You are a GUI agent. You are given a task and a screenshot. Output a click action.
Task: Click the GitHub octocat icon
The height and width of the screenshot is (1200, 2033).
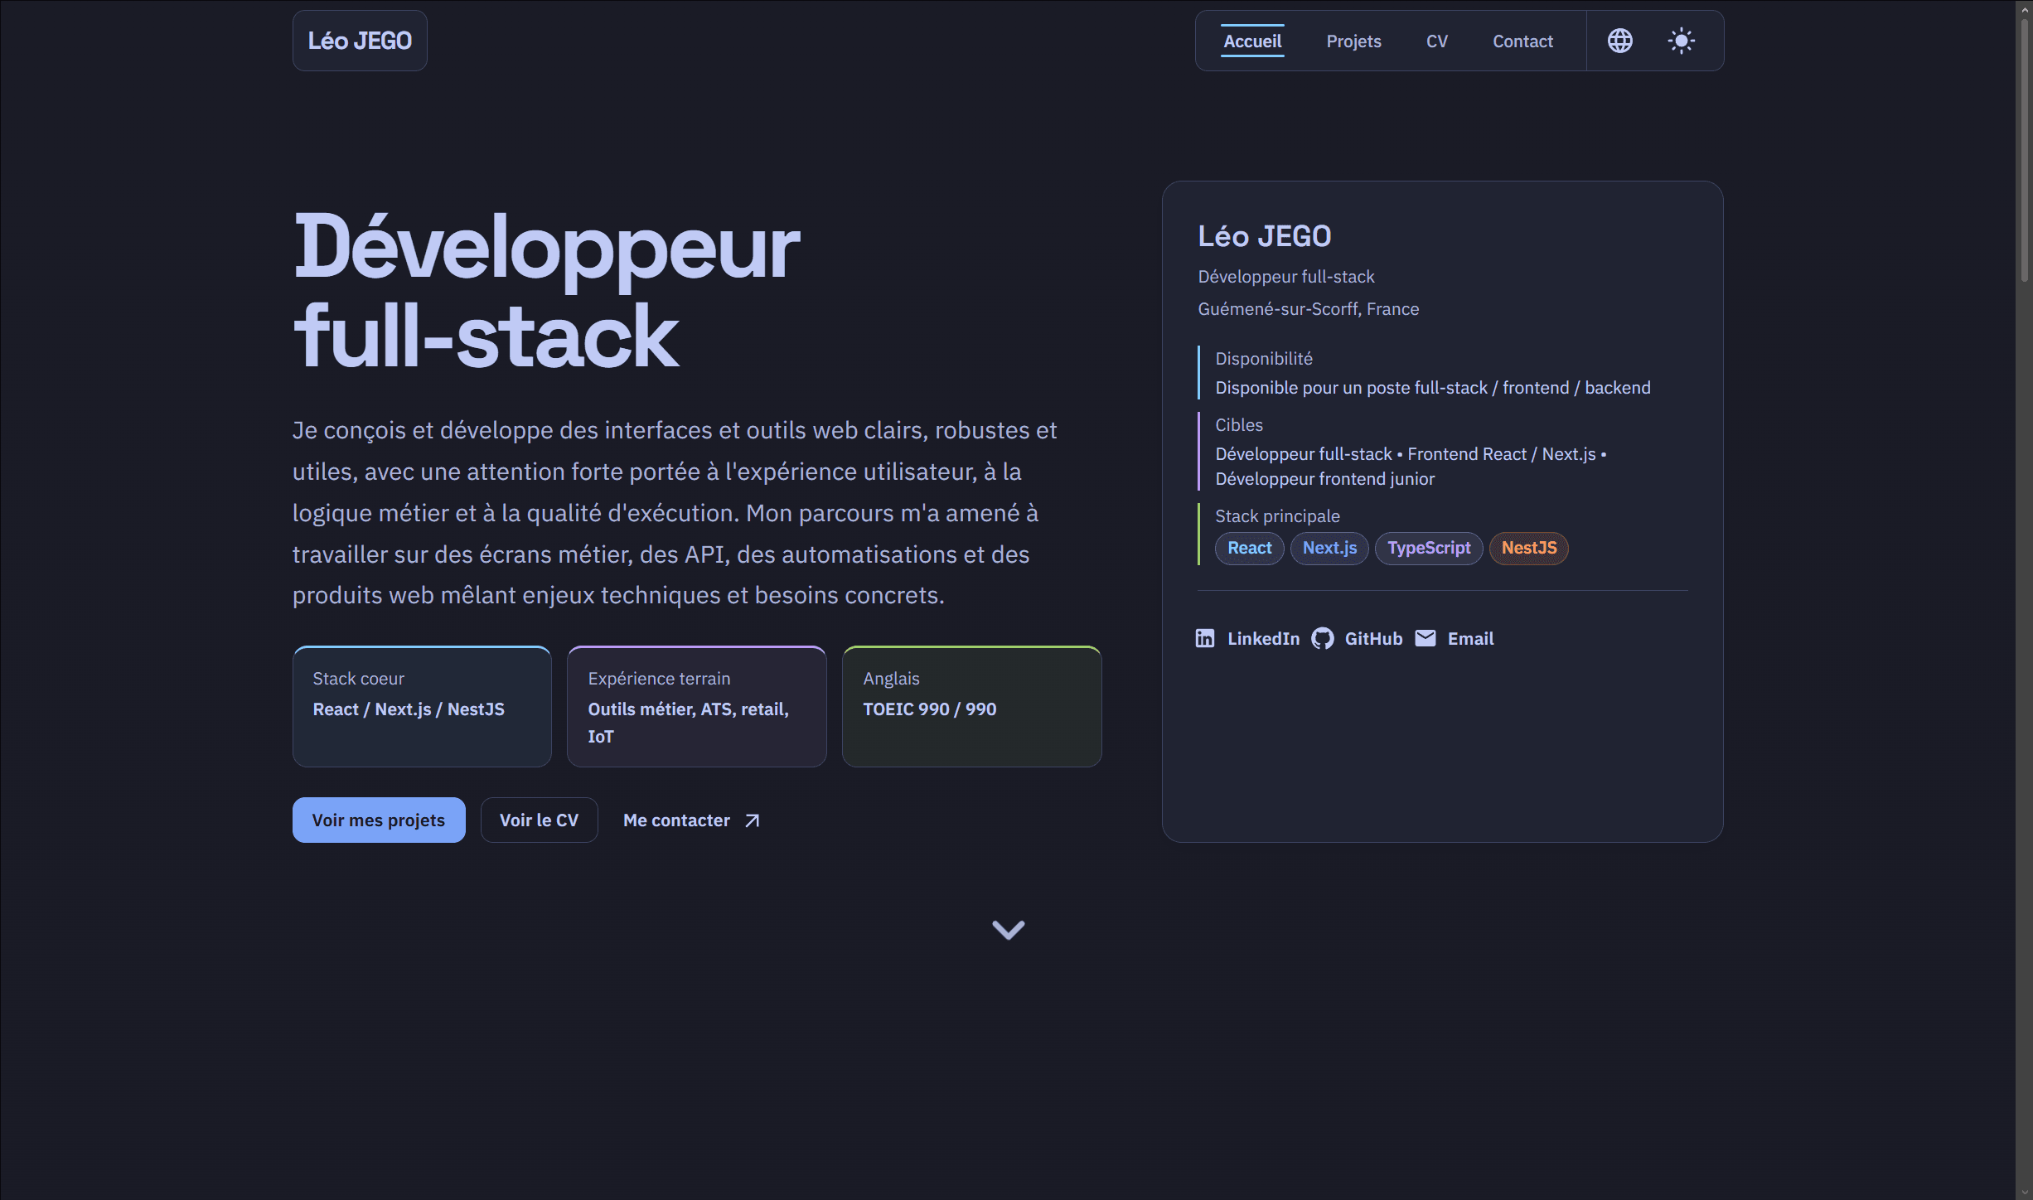[x=1323, y=638]
